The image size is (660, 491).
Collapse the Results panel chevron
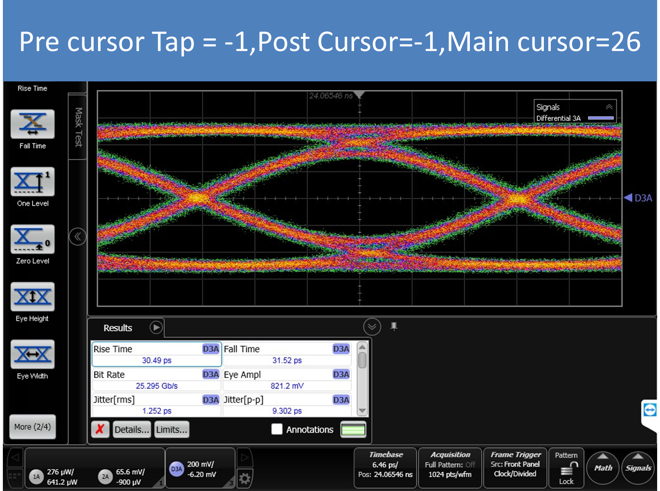point(372,327)
